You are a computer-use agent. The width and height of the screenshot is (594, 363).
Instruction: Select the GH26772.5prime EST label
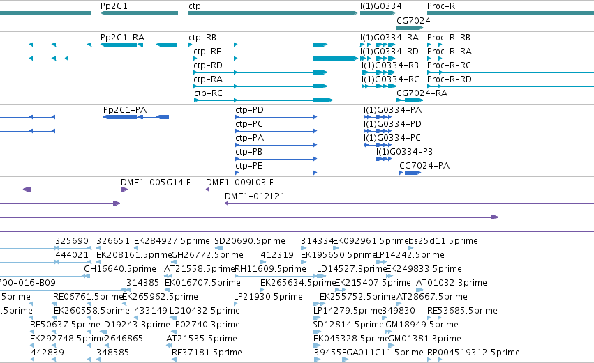[207, 255]
